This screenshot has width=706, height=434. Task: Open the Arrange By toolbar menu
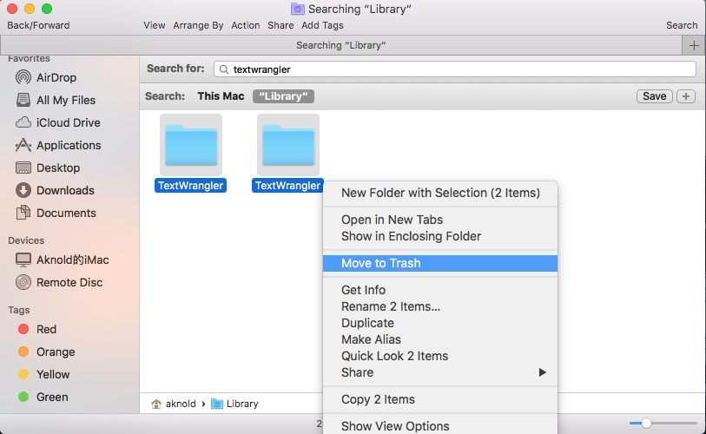198,25
